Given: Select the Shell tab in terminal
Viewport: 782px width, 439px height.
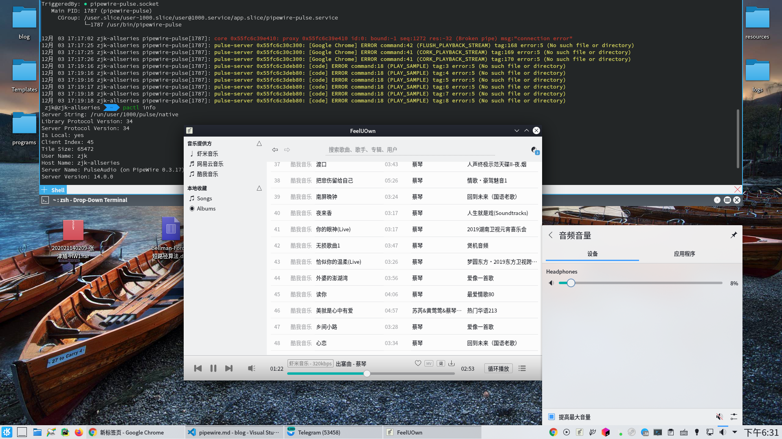Looking at the screenshot, I should (x=57, y=190).
